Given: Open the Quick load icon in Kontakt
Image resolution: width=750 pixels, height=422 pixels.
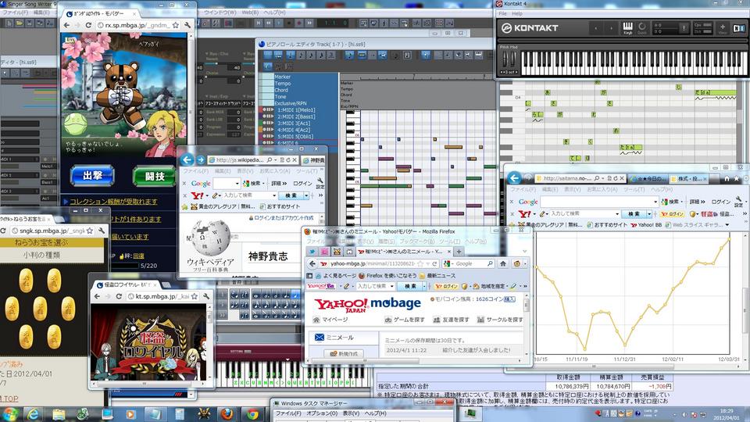Looking at the screenshot, I should pos(642,28).
